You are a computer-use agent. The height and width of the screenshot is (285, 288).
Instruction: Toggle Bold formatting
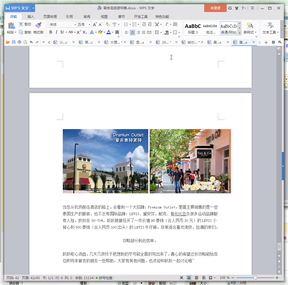[51, 32]
